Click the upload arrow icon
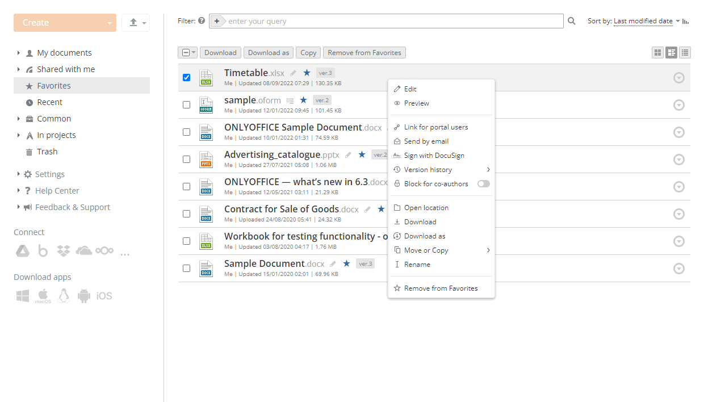704x402 pixels. (x=133, y=23)
